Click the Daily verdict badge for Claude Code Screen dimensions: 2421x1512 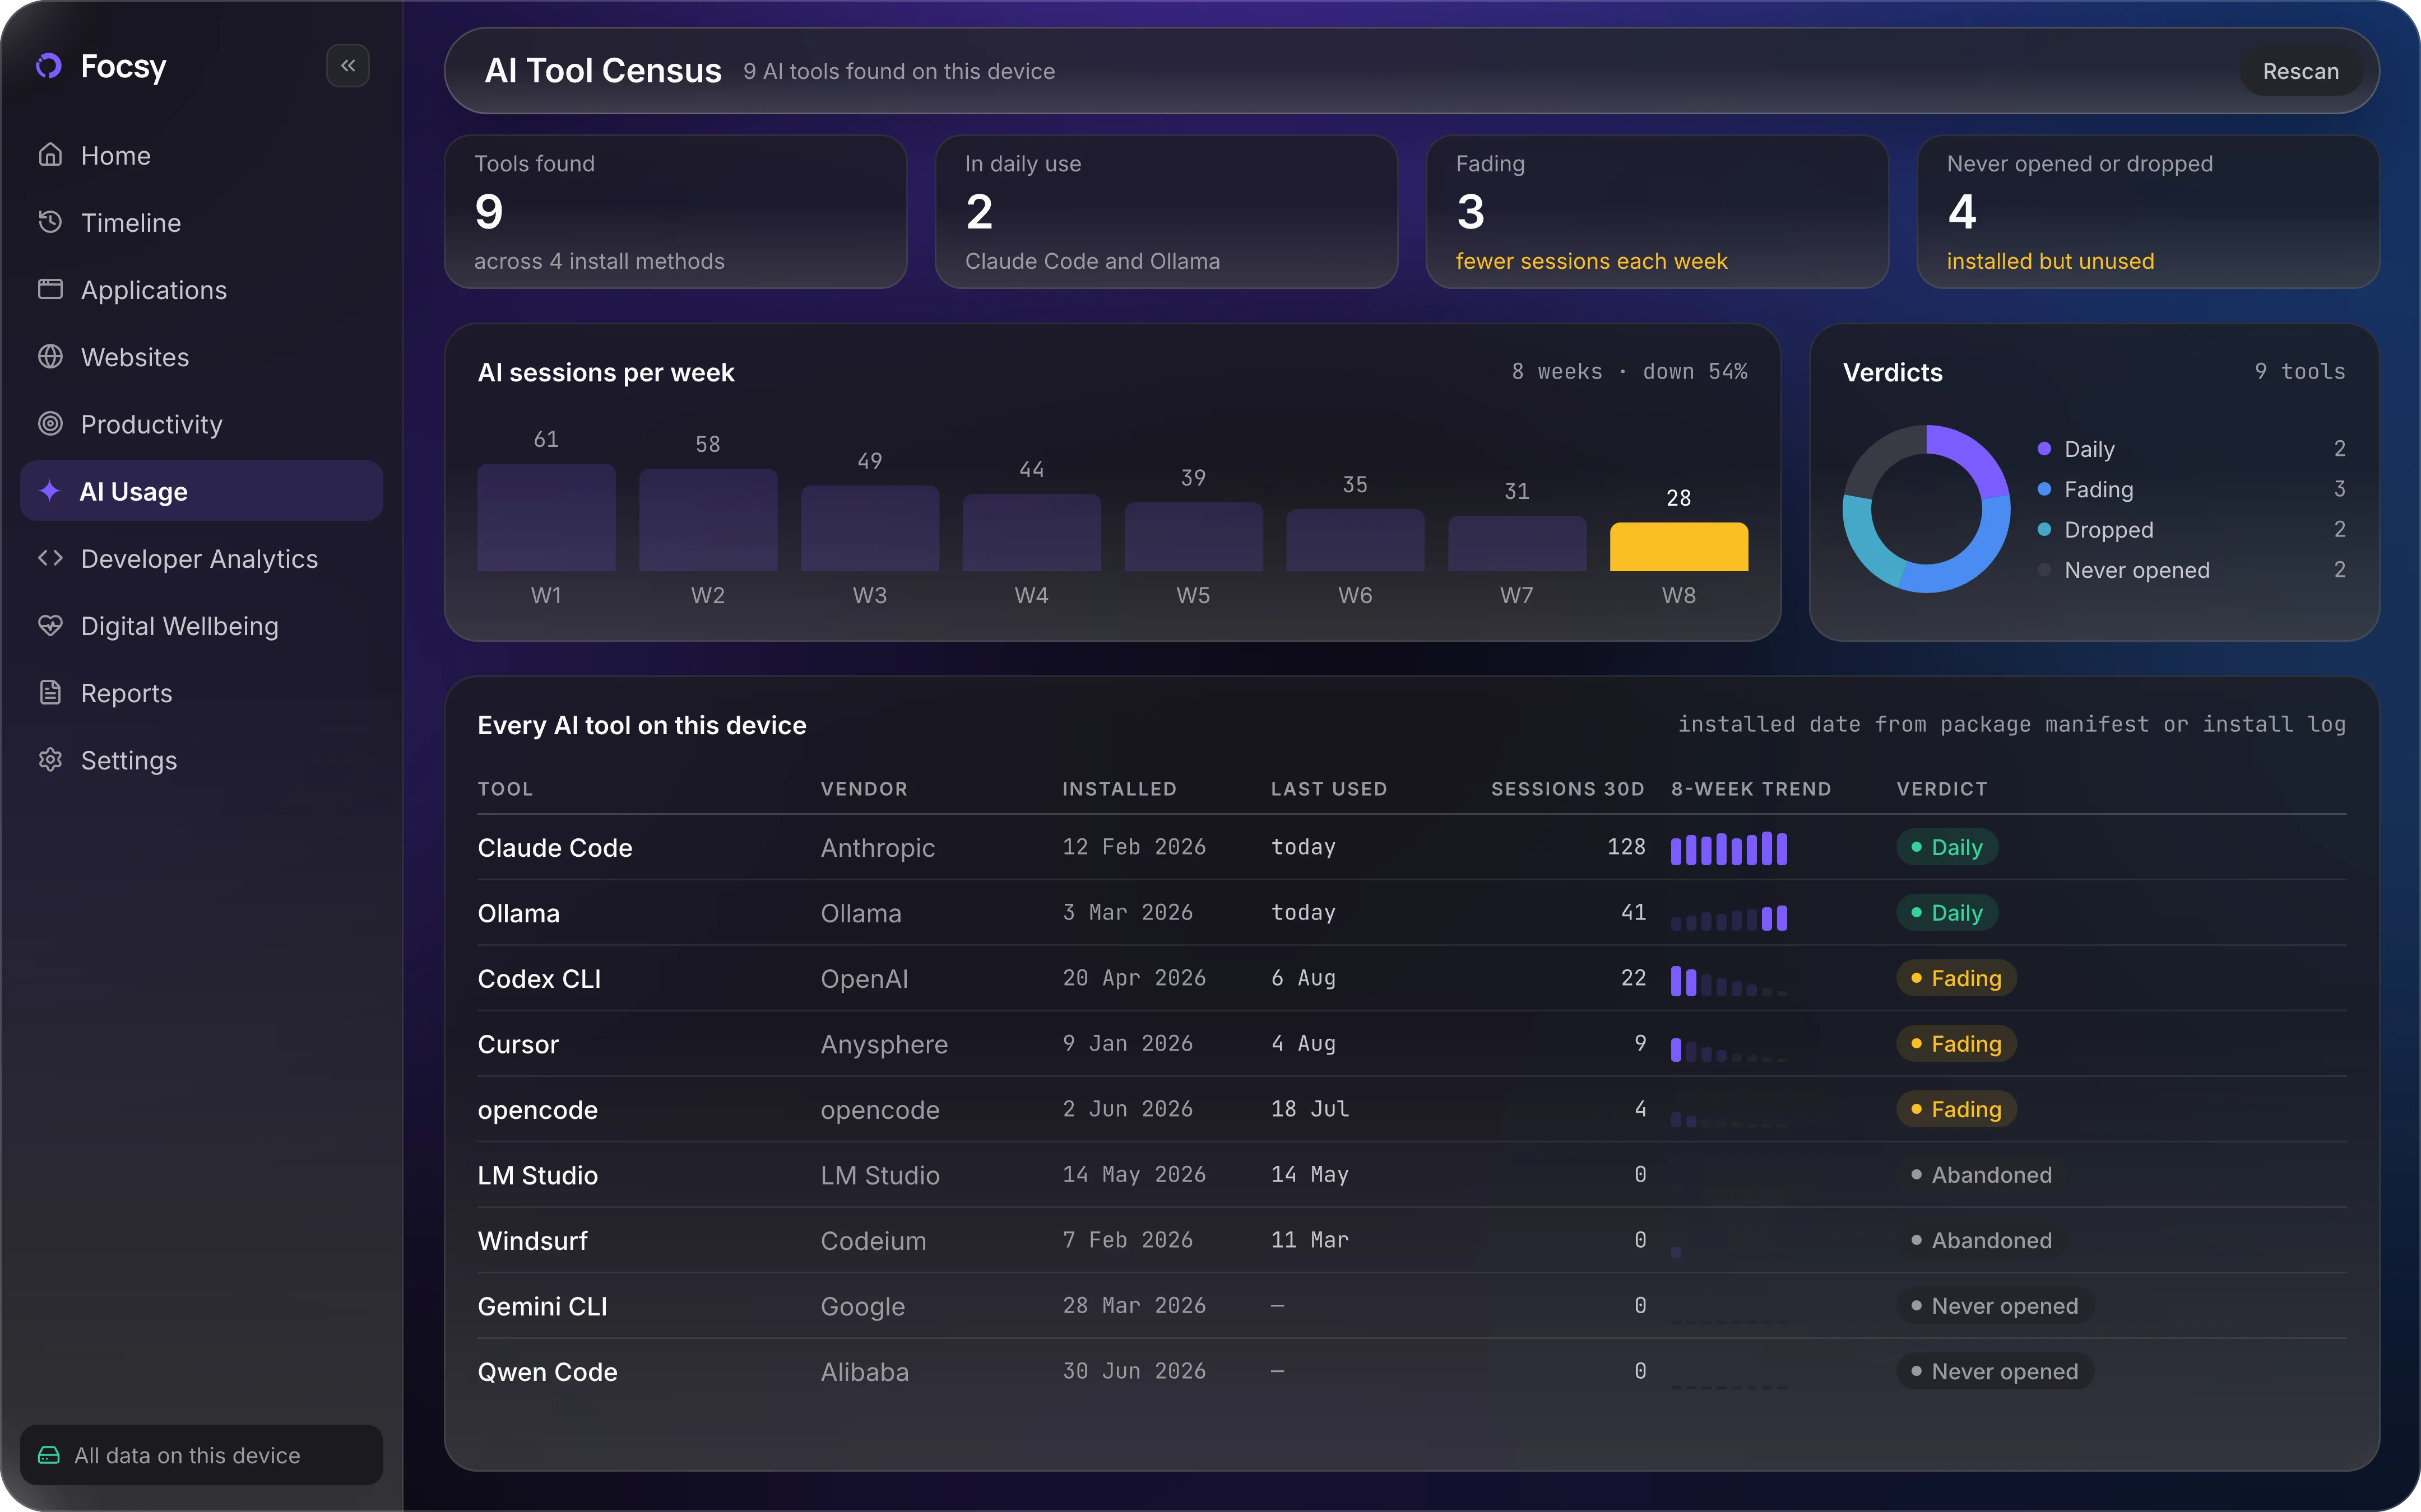pyautogui.click(x=1947, y=847)
